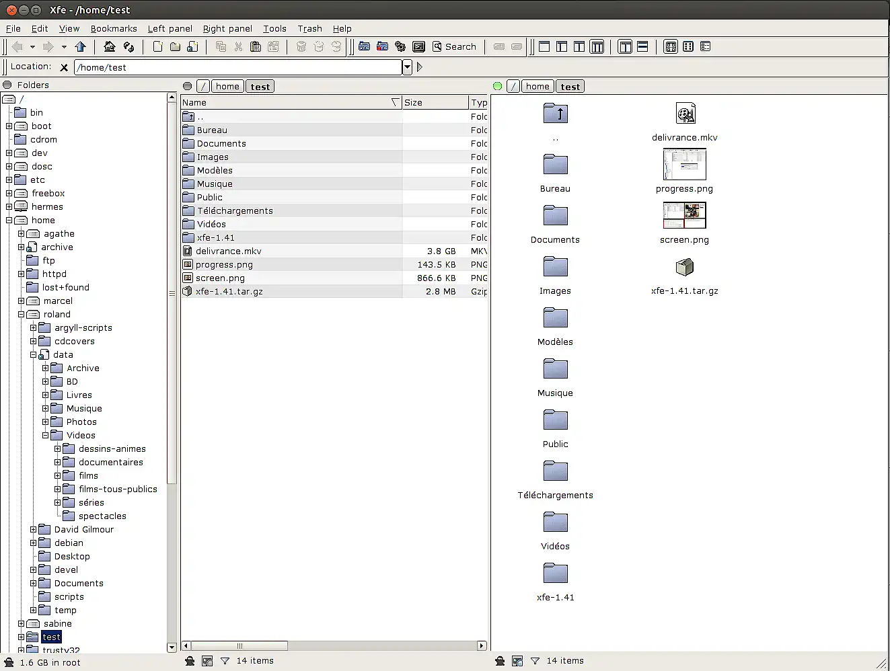
Task: Toggle thumbnails in left panel status bar
Action: point(207,661)
